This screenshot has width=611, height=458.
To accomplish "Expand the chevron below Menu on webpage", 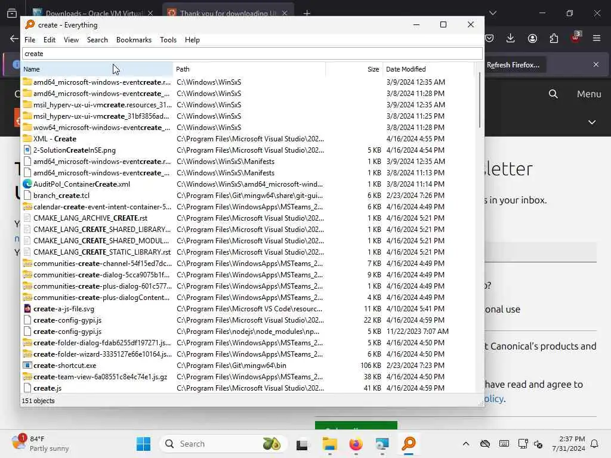I will (x=592, y=122).
